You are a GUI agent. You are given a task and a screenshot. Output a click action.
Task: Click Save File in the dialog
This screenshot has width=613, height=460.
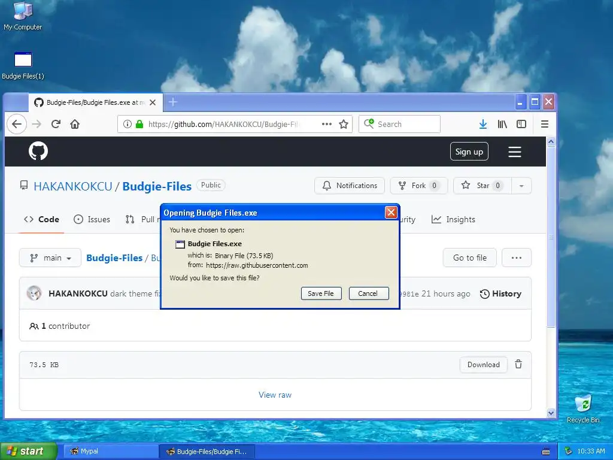[x=321, y=293]
